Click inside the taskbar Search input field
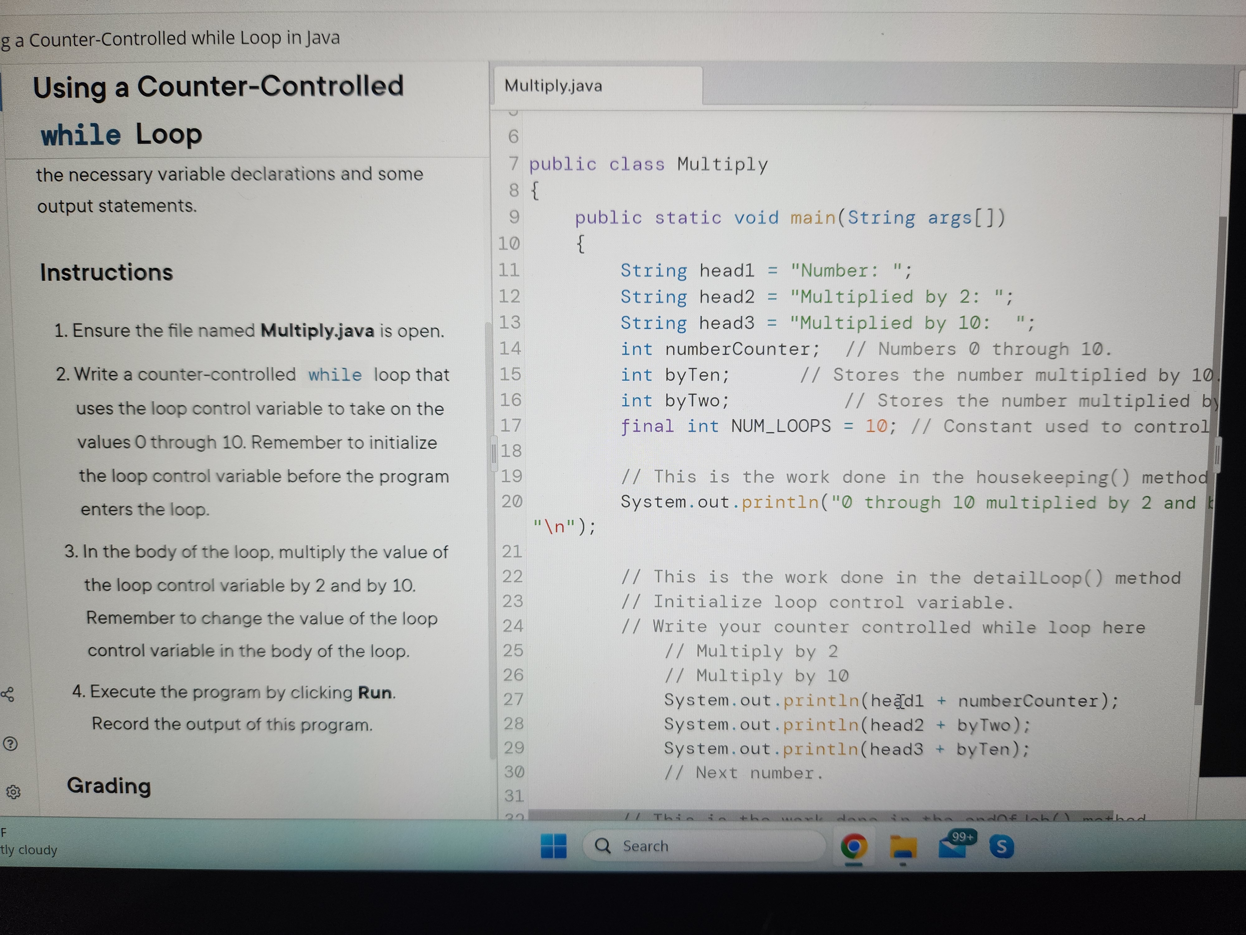 point(704,845)
